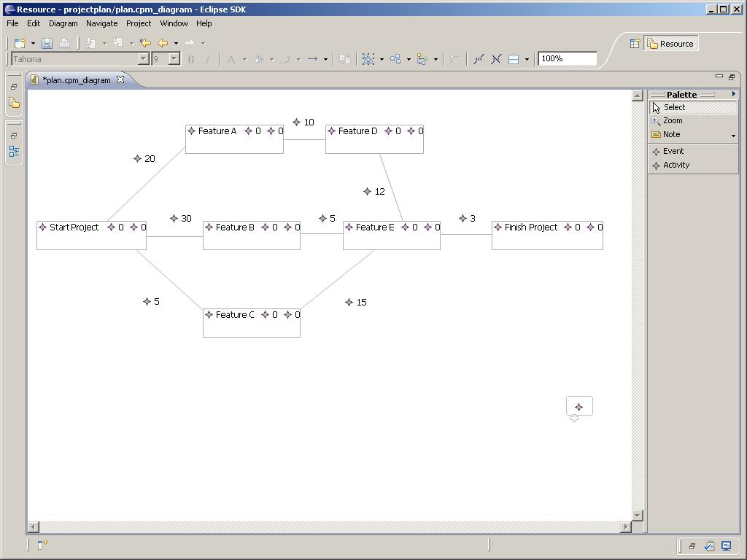This screenshot has height=560, width=747.
Task: Maximize the editor area
Action: pos(732,77)
